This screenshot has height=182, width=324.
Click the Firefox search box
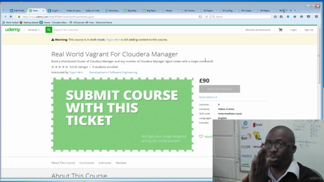tap(241, 17)
